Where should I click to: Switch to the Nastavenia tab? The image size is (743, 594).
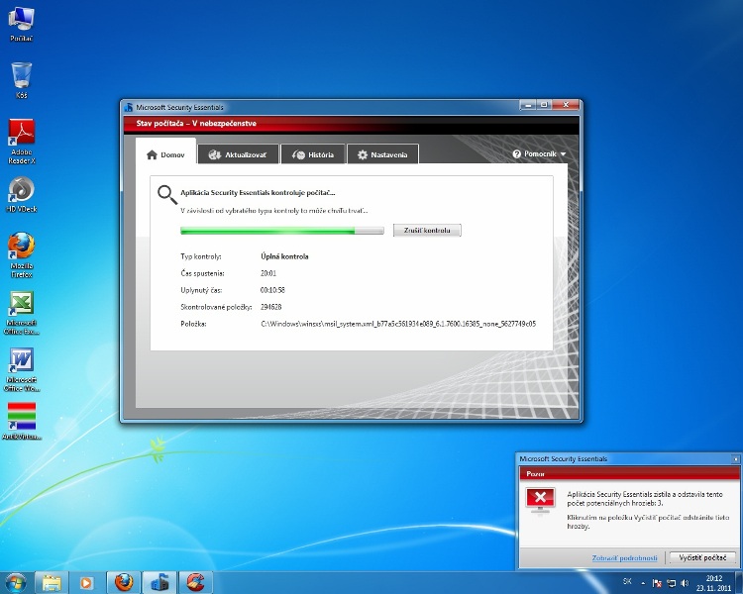pyautogui.click(x=382, y=154)
